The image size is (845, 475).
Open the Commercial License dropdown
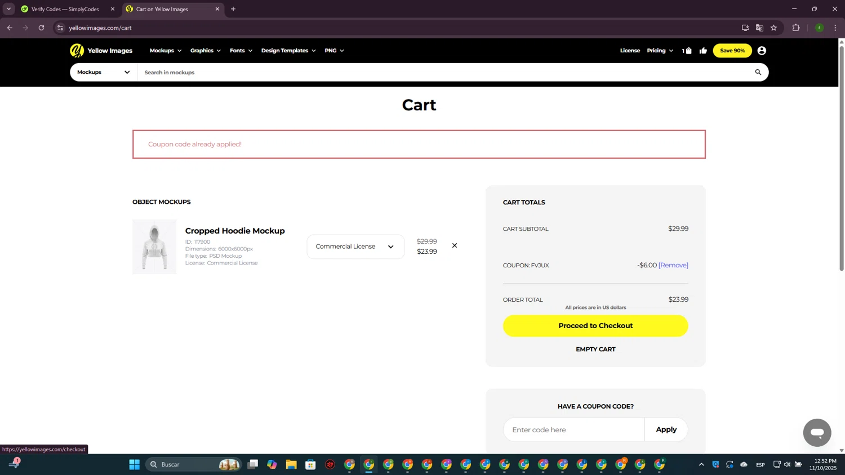coord(355,247)
